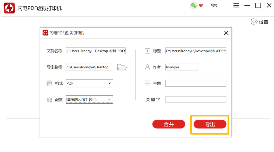Click the VIP heart badge icon
This screenshot has width=274, height=152.
[x=201, y=5]
